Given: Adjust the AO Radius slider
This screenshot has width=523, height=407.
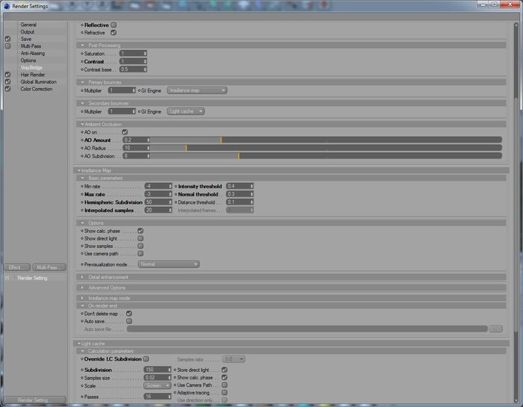Looking at the screenshot, I should point(326,148).
